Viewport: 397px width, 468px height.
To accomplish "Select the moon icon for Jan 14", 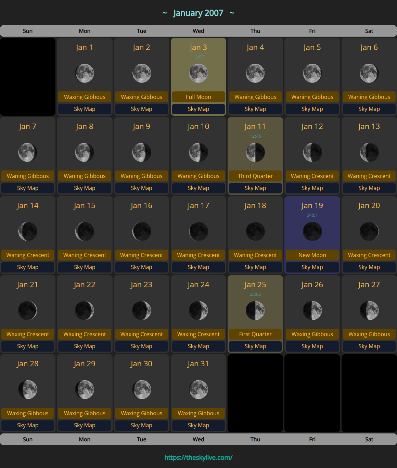I will tap(28, 231).
